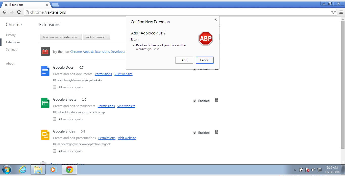Open a new tab

coord(55,5)
